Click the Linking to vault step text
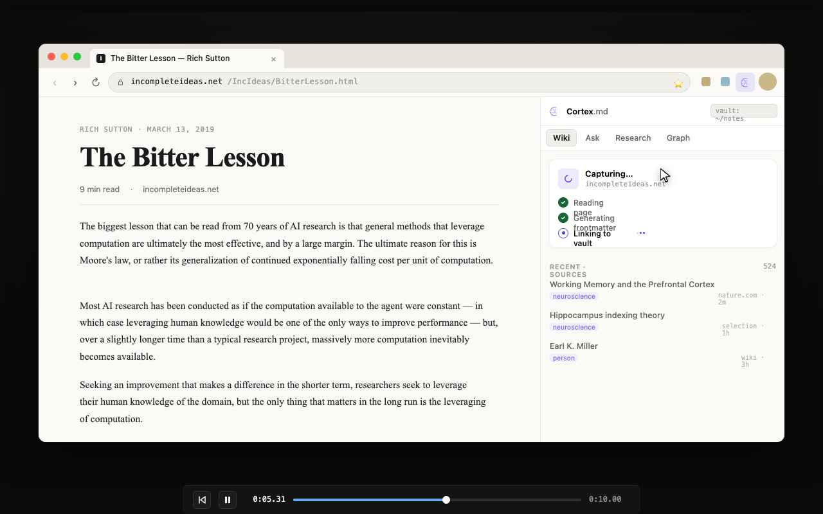Viewport: 823px width, 514px height. (592, 238)
